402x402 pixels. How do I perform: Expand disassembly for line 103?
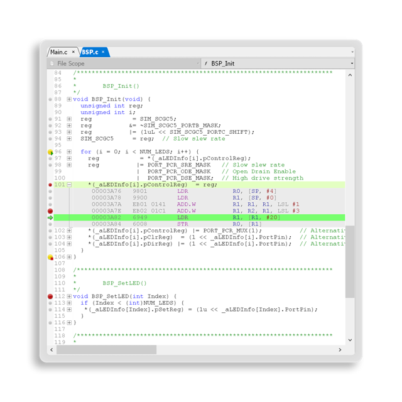(x=69, y=237)
